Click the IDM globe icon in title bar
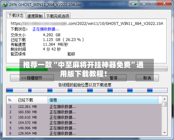Viewport: 174px width, 140px height. click(x=5, y=5)
